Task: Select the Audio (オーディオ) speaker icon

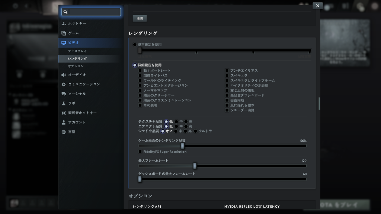Action: pyautogui.click(x=64, y=75)
